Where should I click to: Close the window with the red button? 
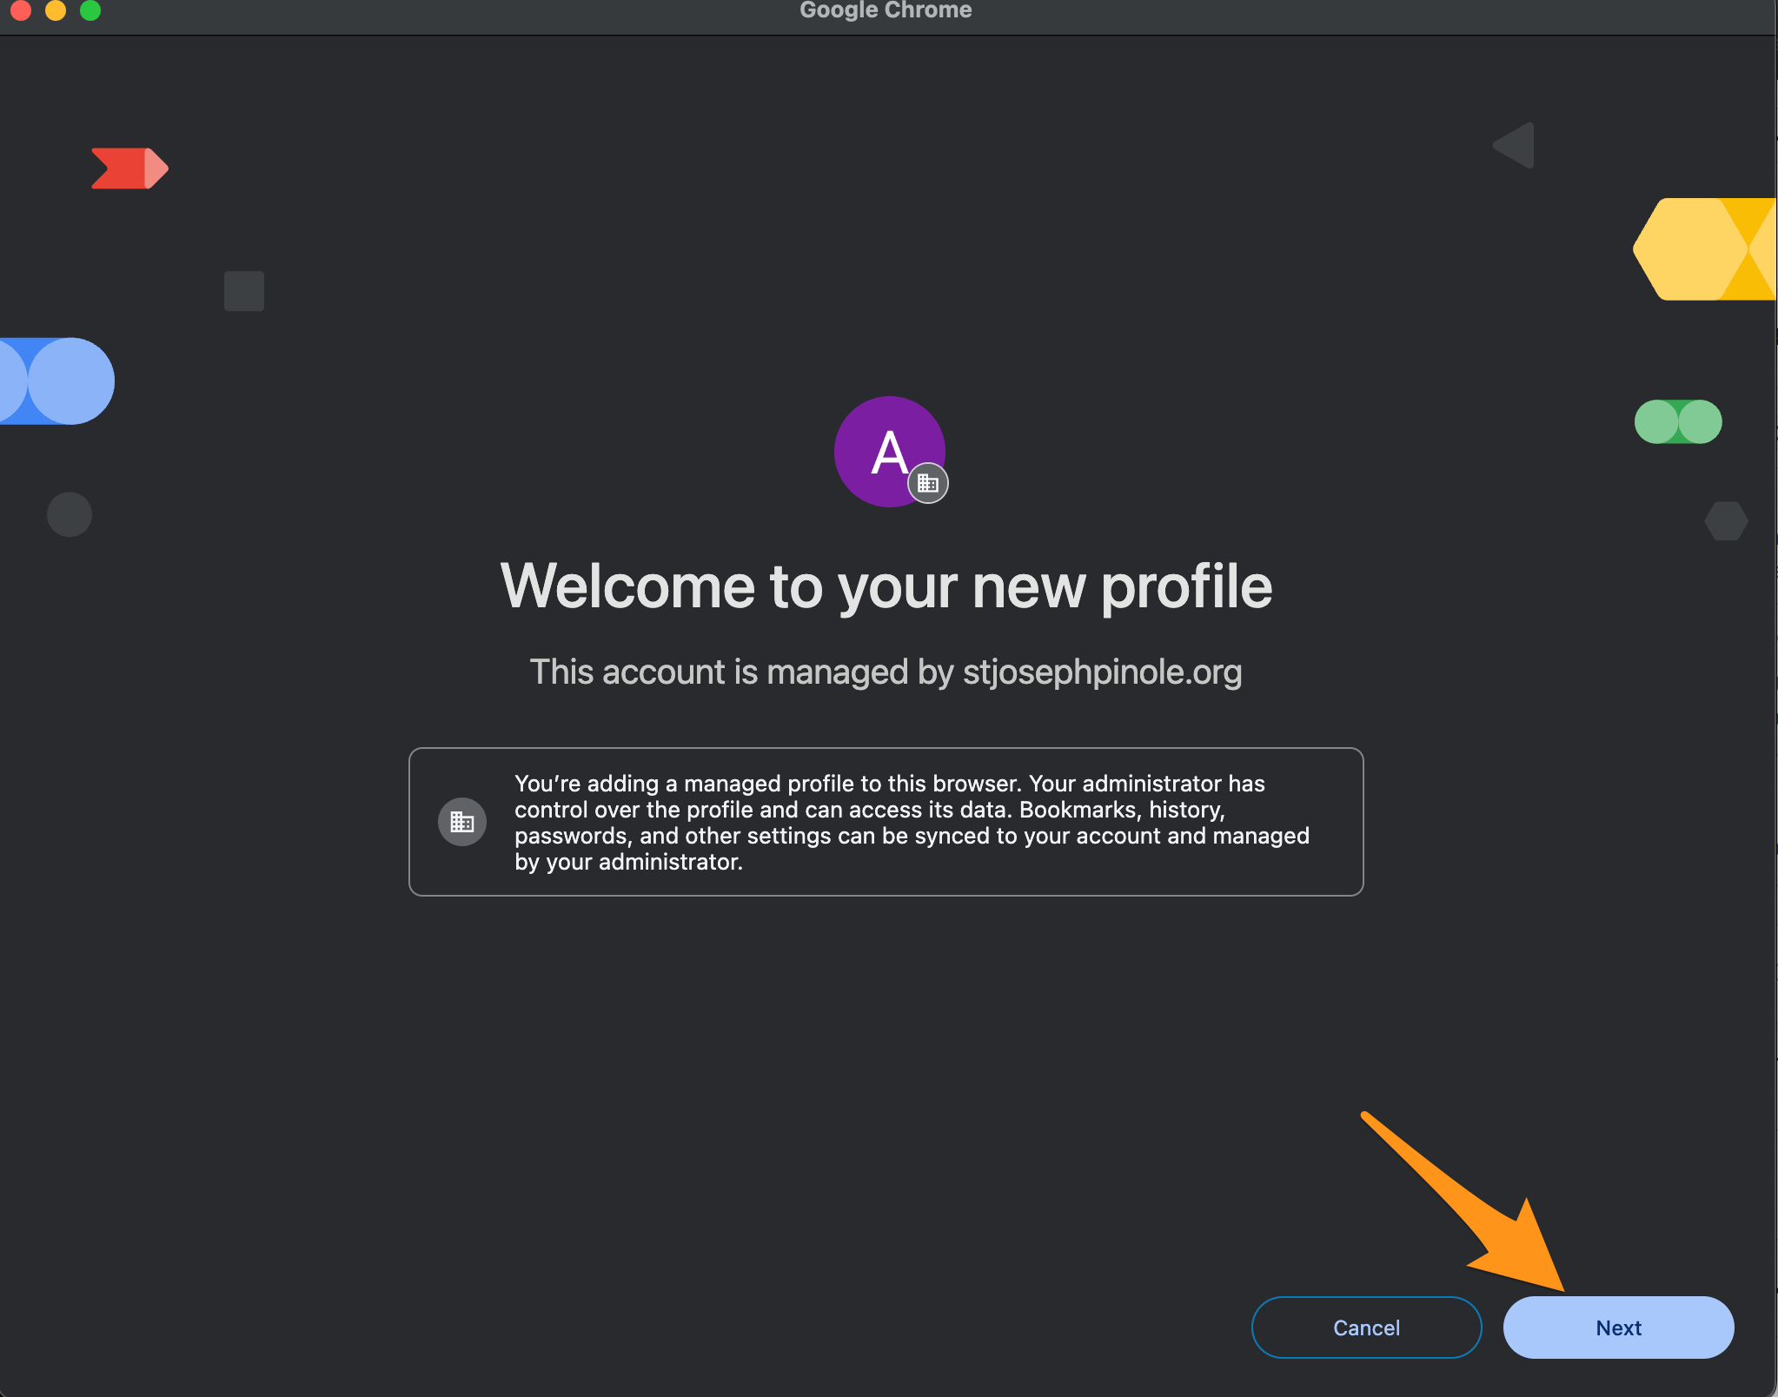(21, 10)
